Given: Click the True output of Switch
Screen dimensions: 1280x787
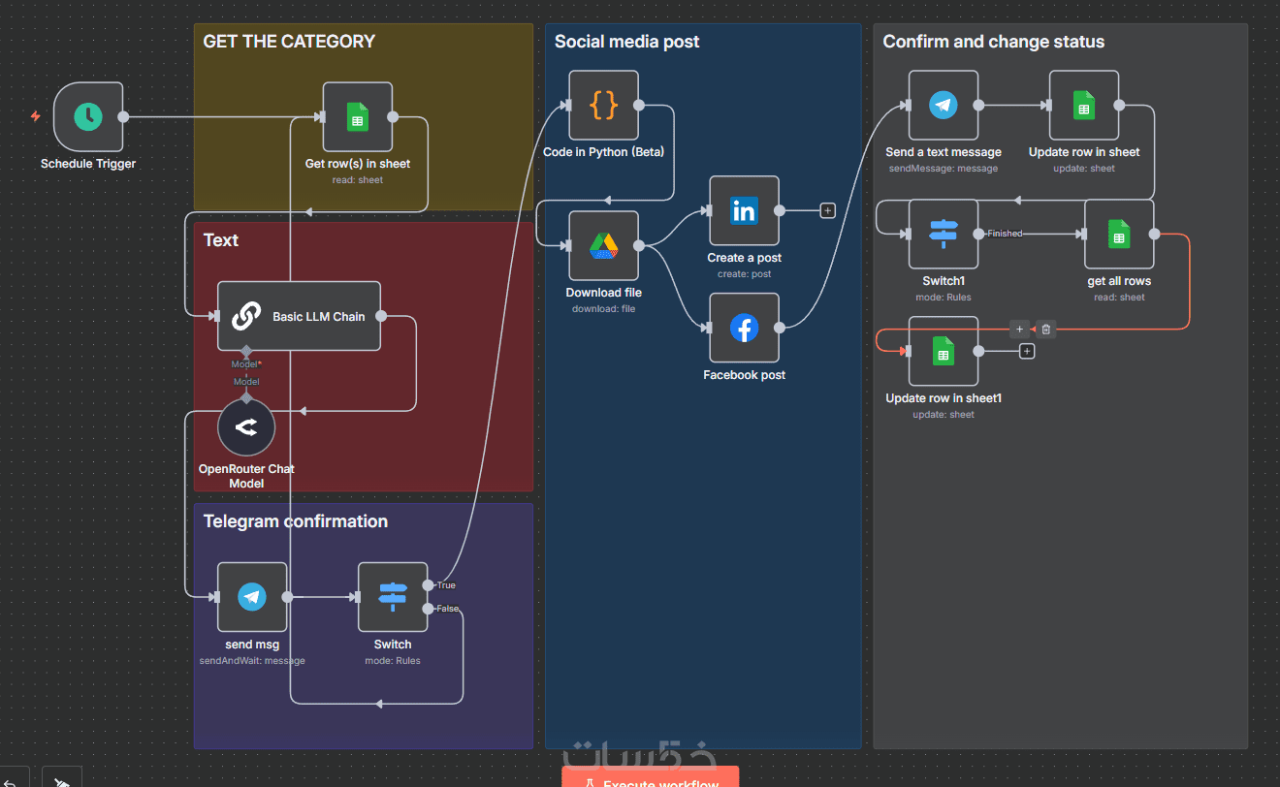Looking at the screenshot, I should click(x=429, y=585).
